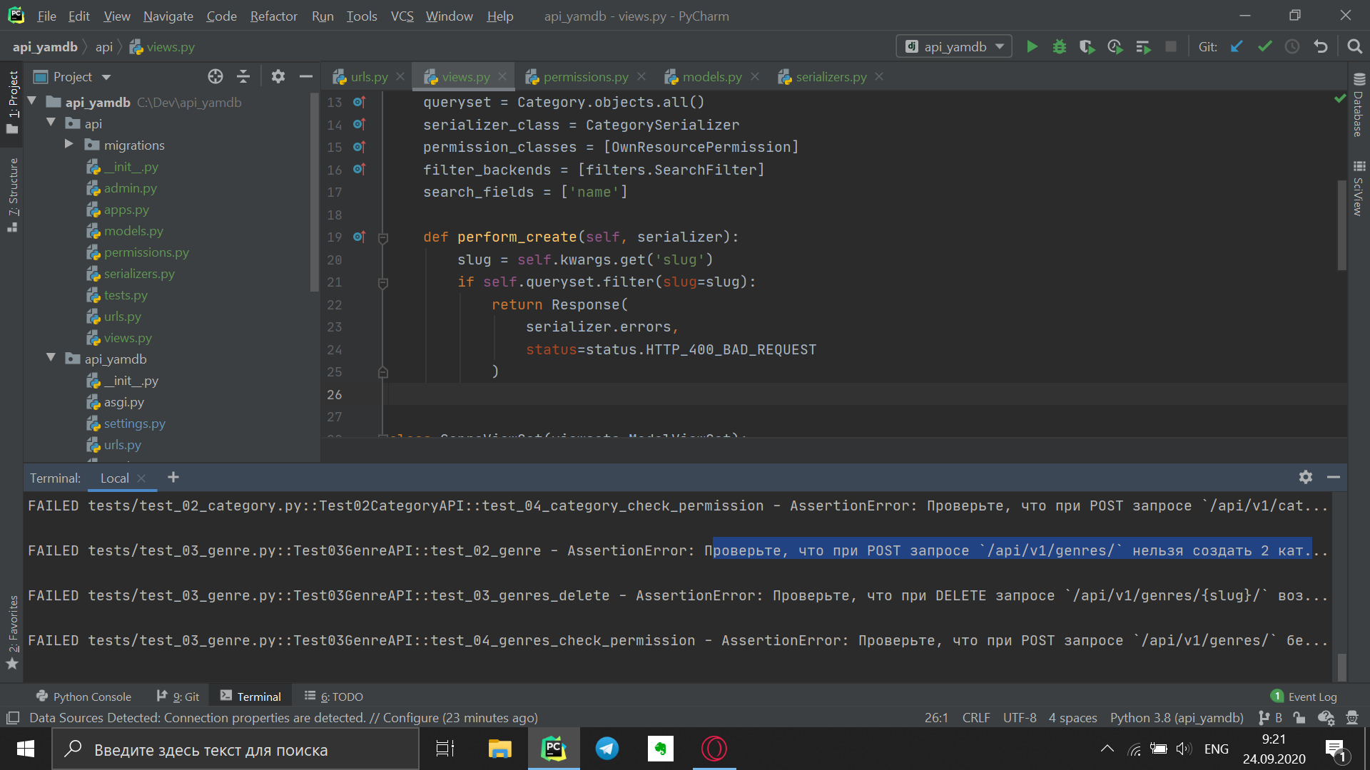Image resolution: width=1370 pixels, height=770 pixels.
Task: Click Git update project arrow
Action: (1237, 47)
